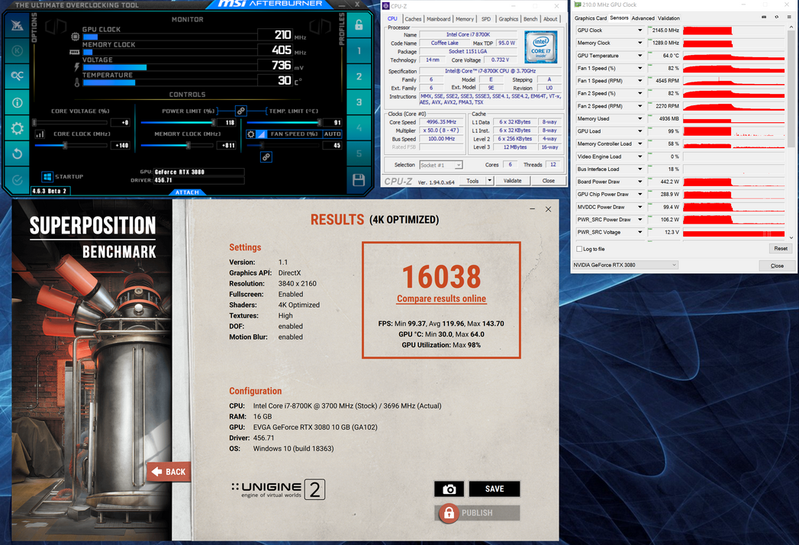Expand the GPU Clock sensor dropdown
This screenshot has width=799, height=545.
[640, 31]
